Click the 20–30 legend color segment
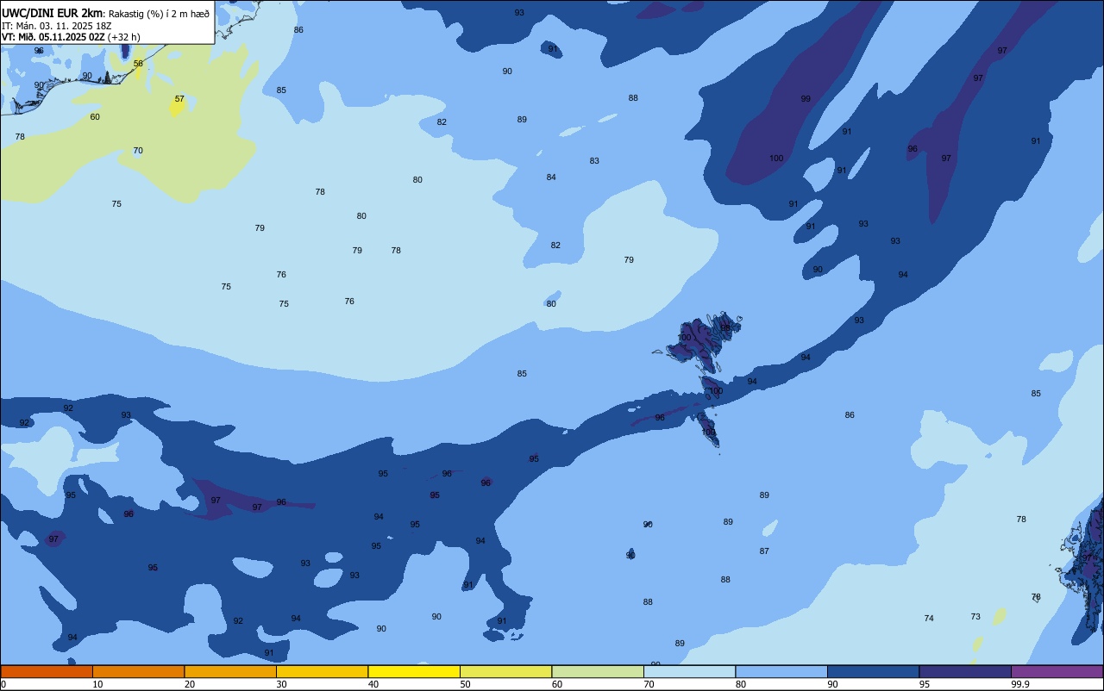 [230, 672]
